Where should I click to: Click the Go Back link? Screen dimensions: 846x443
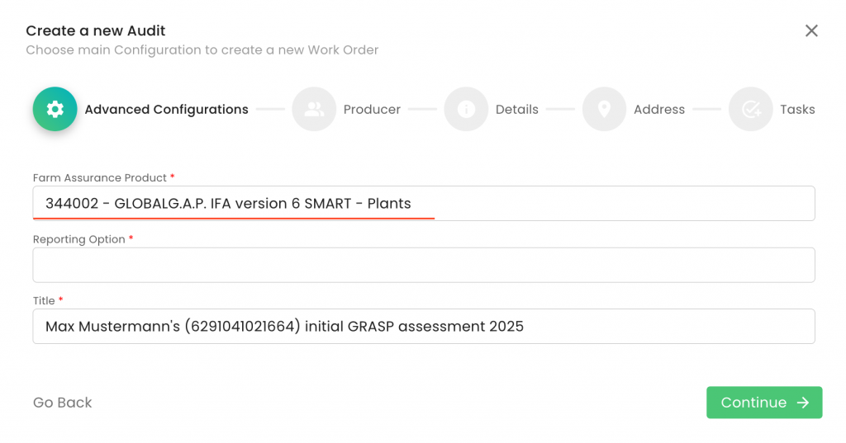(x=62, y=403)
